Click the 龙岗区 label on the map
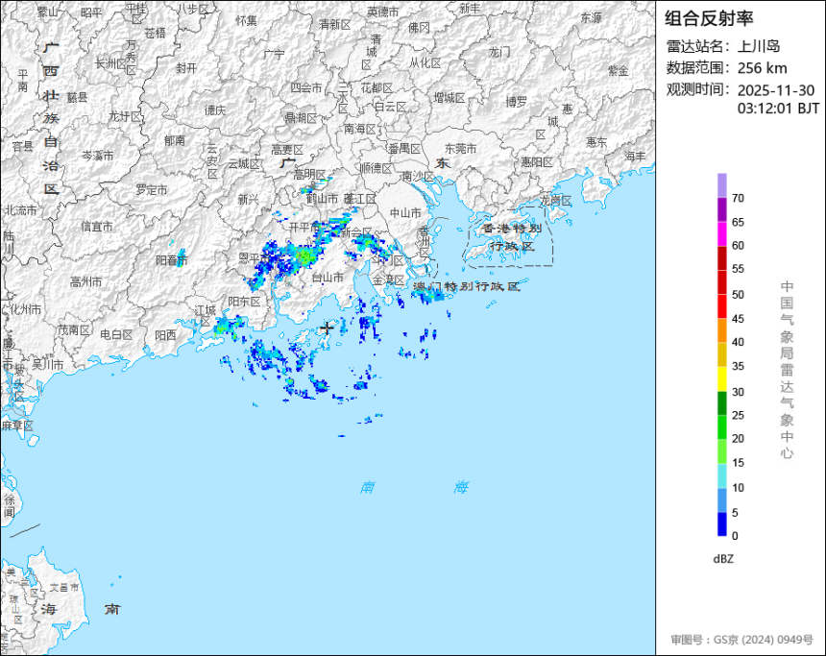826x656 pixels. (556, 201)
